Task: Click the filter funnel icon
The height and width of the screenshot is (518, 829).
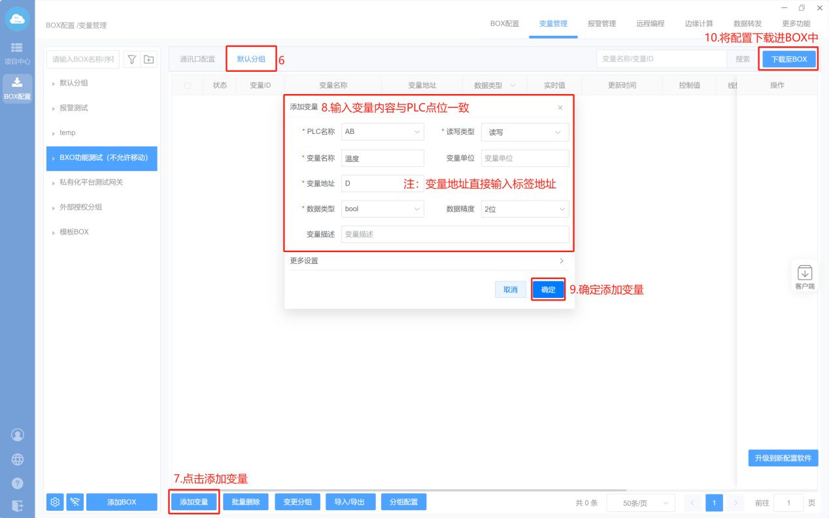Action: click(x=131, y=59)
